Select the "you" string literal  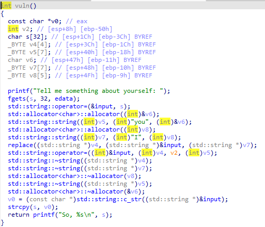click(140, 122)
